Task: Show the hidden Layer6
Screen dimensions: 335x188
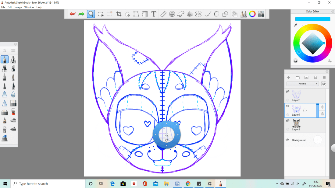Action: 287,91
